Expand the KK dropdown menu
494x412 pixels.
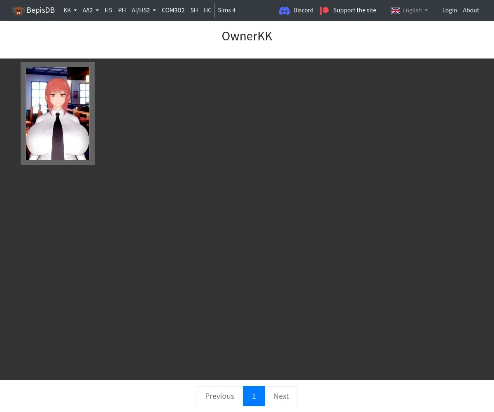coord(70,10)
